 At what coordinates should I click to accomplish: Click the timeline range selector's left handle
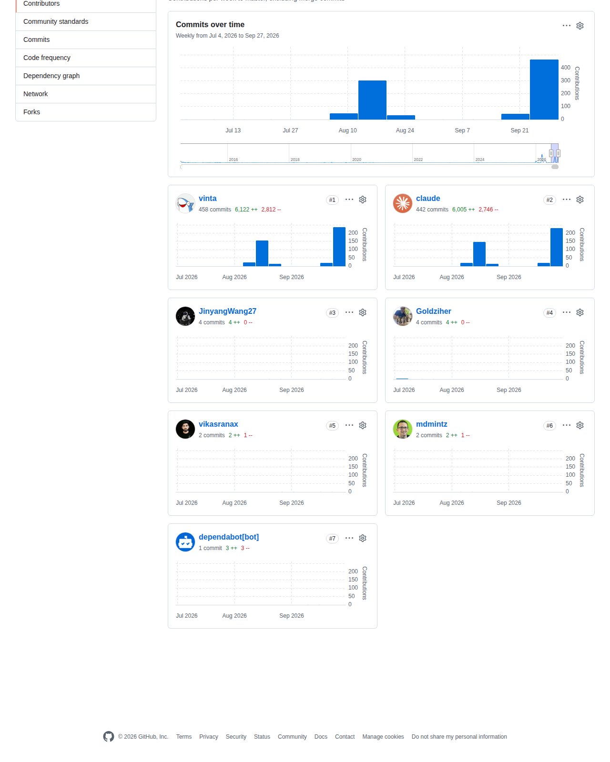[551, 153]
